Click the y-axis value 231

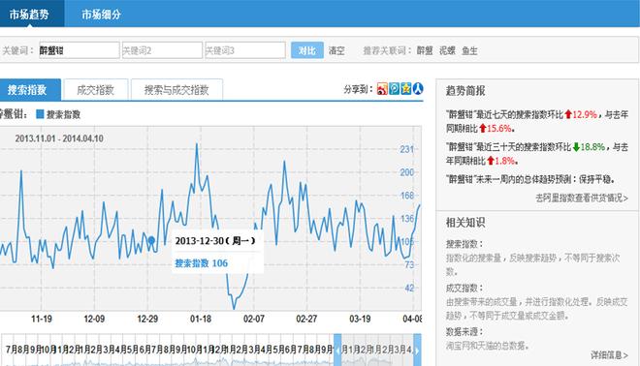(407, 149)
